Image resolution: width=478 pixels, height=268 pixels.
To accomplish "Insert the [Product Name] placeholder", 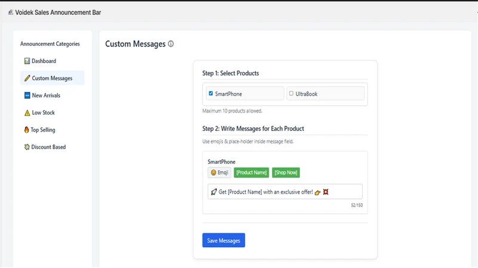I will coord(252,173).
